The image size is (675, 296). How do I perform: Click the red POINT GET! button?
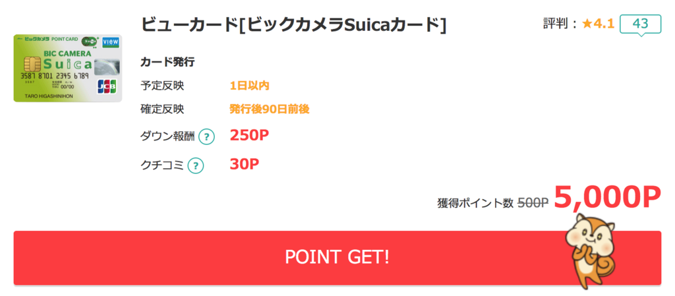point(337,257)
